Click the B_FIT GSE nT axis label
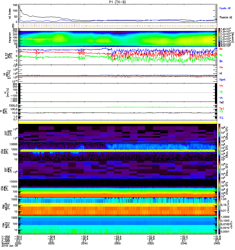Viewport: 235px width, 250px height. (x=8, y=56)
